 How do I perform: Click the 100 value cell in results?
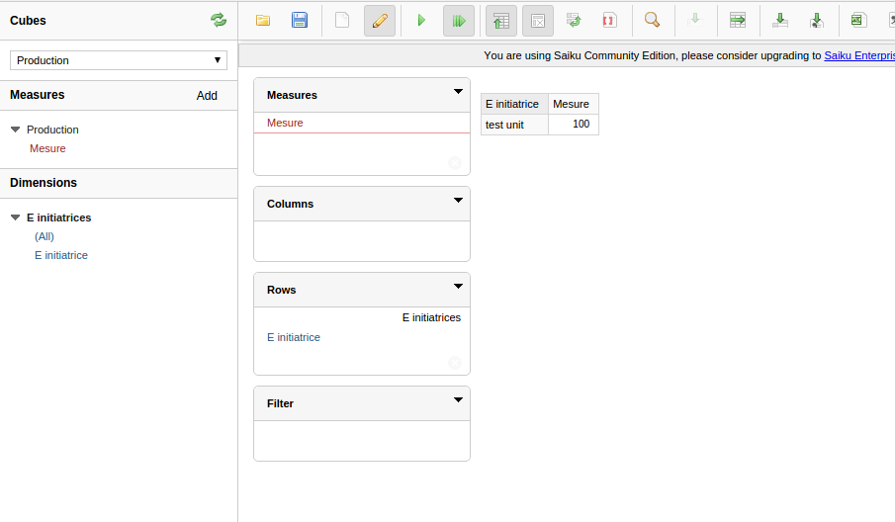pyautogui.click(x=574, y=125)
